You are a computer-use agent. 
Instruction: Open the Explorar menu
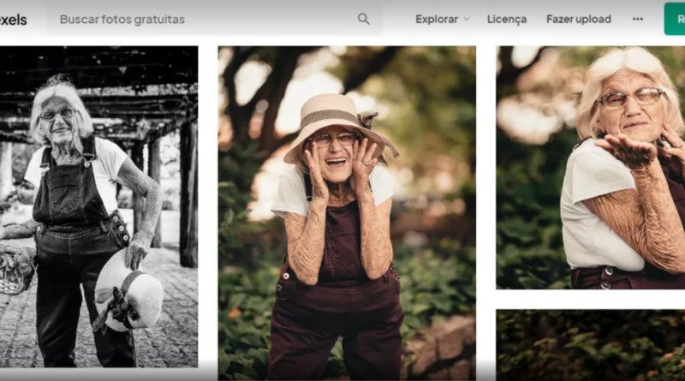437,19
